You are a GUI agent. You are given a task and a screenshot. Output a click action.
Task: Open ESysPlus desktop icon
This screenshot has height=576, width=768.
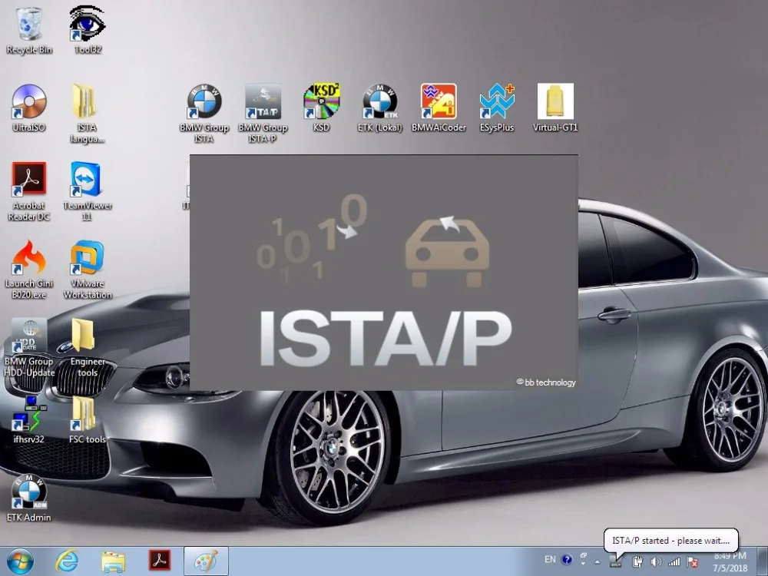[496, 103]
